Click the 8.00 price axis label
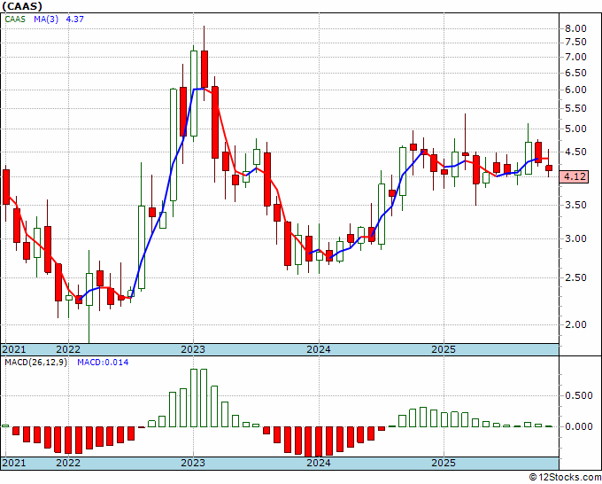This screenshot has width=602, height=484. (575, 28)
